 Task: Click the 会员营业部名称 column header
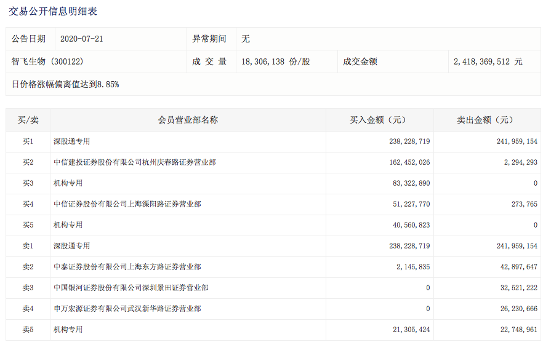pos(188,120)
